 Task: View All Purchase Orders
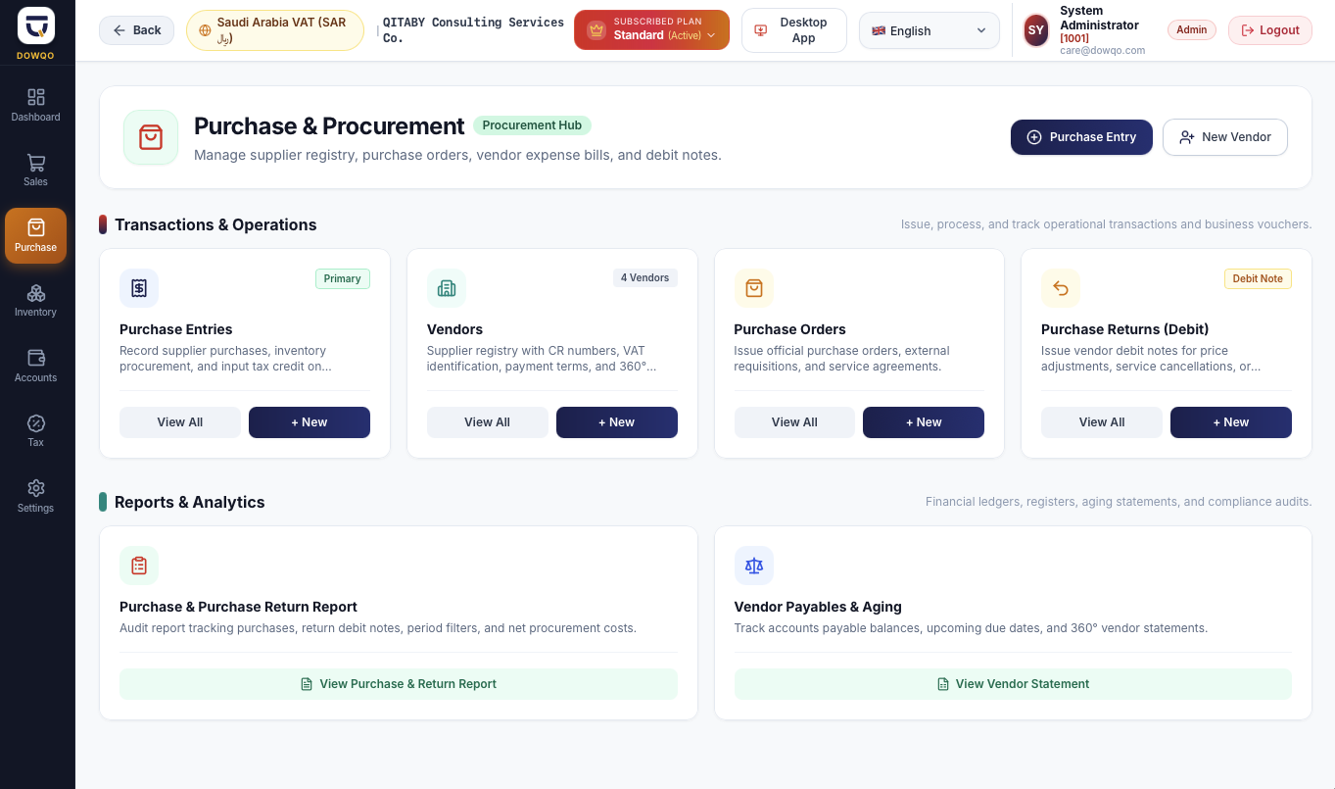794,422
